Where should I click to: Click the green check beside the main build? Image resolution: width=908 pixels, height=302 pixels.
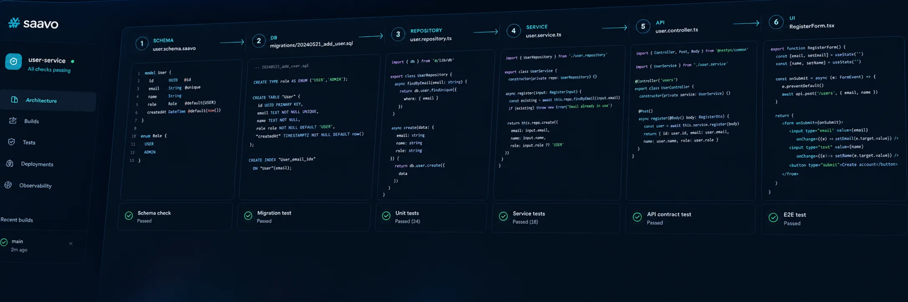click(x=4, y=242)
